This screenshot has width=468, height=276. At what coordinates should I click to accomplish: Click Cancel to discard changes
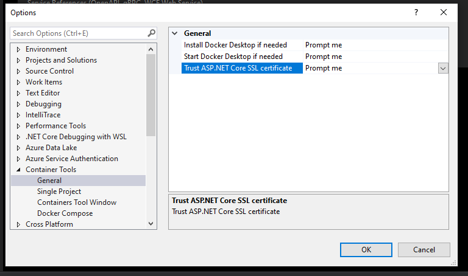coord(424,250)
